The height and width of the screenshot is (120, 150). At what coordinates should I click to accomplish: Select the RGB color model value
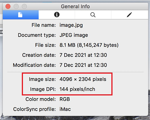65,99
